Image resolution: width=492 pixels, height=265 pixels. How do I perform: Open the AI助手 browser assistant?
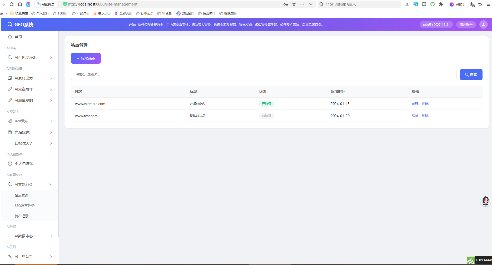pos(458,4)
